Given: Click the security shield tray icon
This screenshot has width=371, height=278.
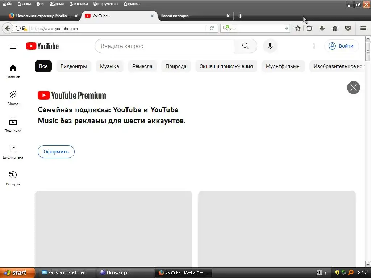Looking at the screenshot, I should (337, 273).
